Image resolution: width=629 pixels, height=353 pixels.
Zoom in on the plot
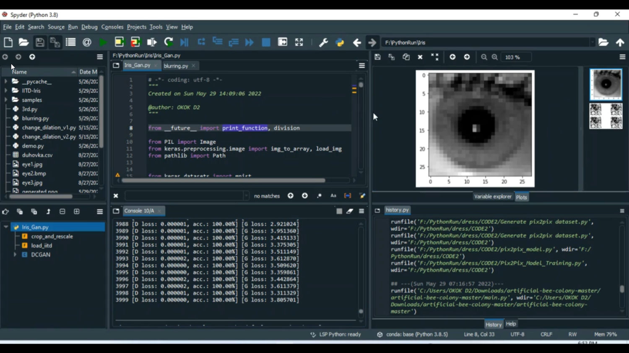tap(495, 57)
